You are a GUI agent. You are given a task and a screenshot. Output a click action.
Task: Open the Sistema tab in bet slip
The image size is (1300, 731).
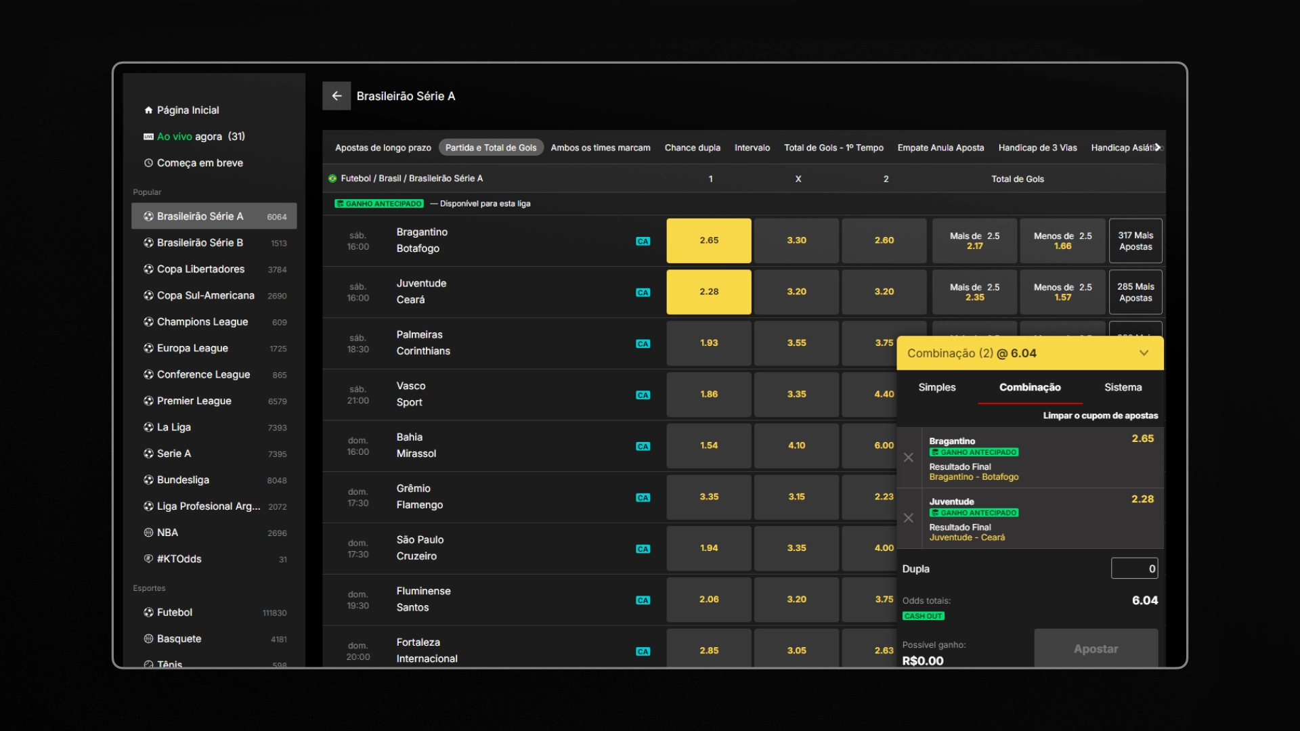point(1123,388)
